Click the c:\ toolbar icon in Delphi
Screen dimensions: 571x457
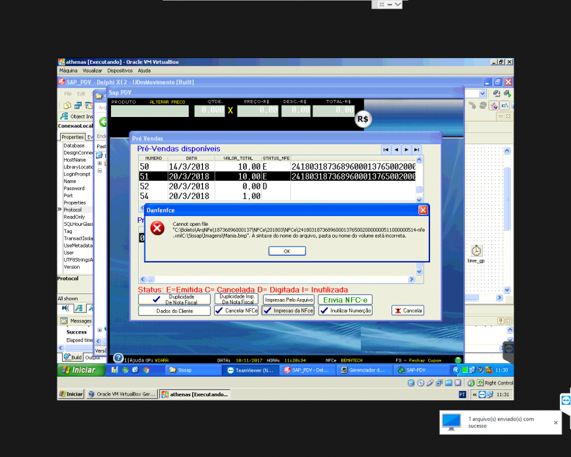(x=504, y=106)
